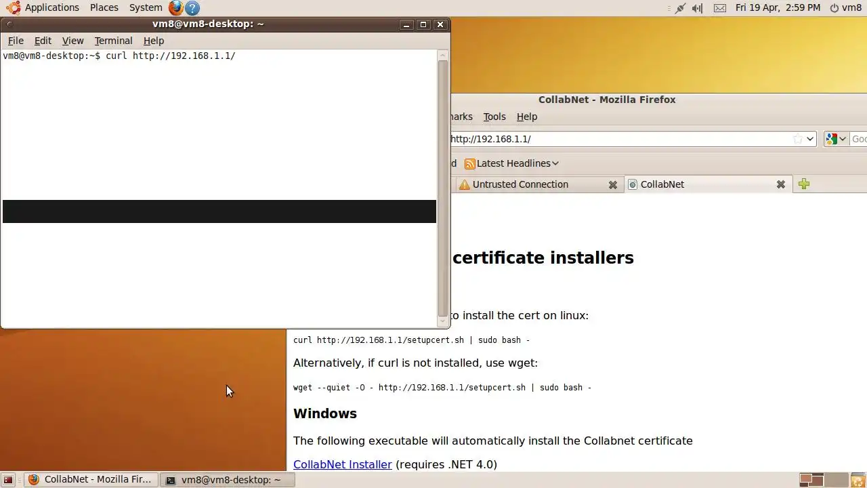
Task: Open the System menu in top panel
Action: 146,7
